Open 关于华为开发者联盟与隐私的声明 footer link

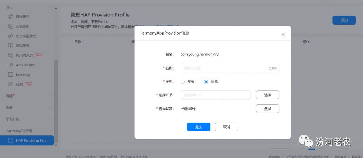click(x=307, y=156)
